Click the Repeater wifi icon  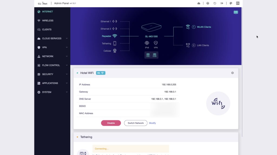115,36
